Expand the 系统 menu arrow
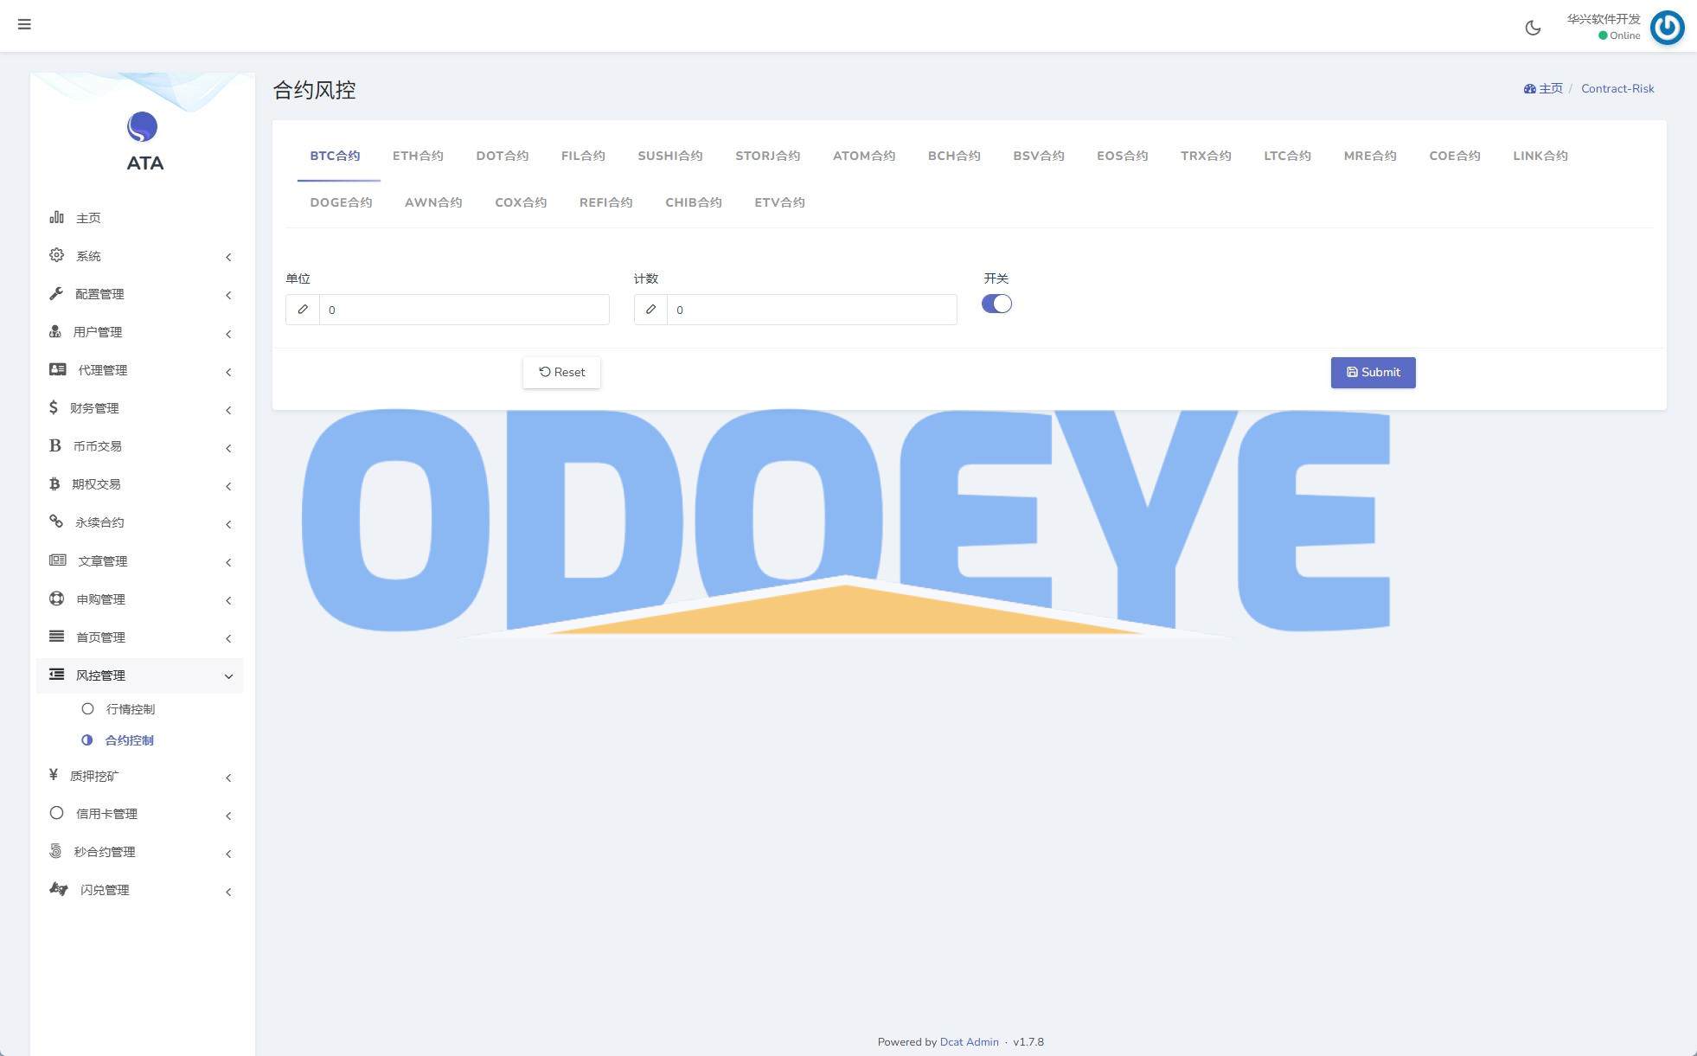Viewport: 1697px width, 1056px height. (228, 257)
